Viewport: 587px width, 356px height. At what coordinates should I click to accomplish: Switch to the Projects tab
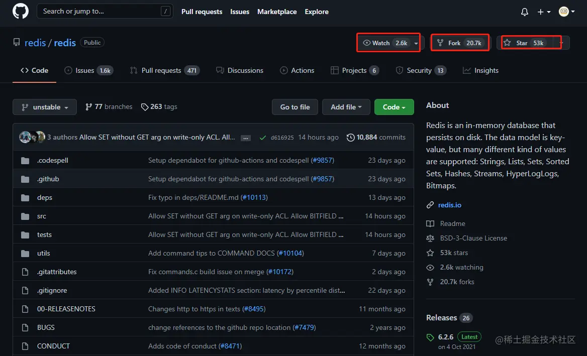click(x=355, y=70)
